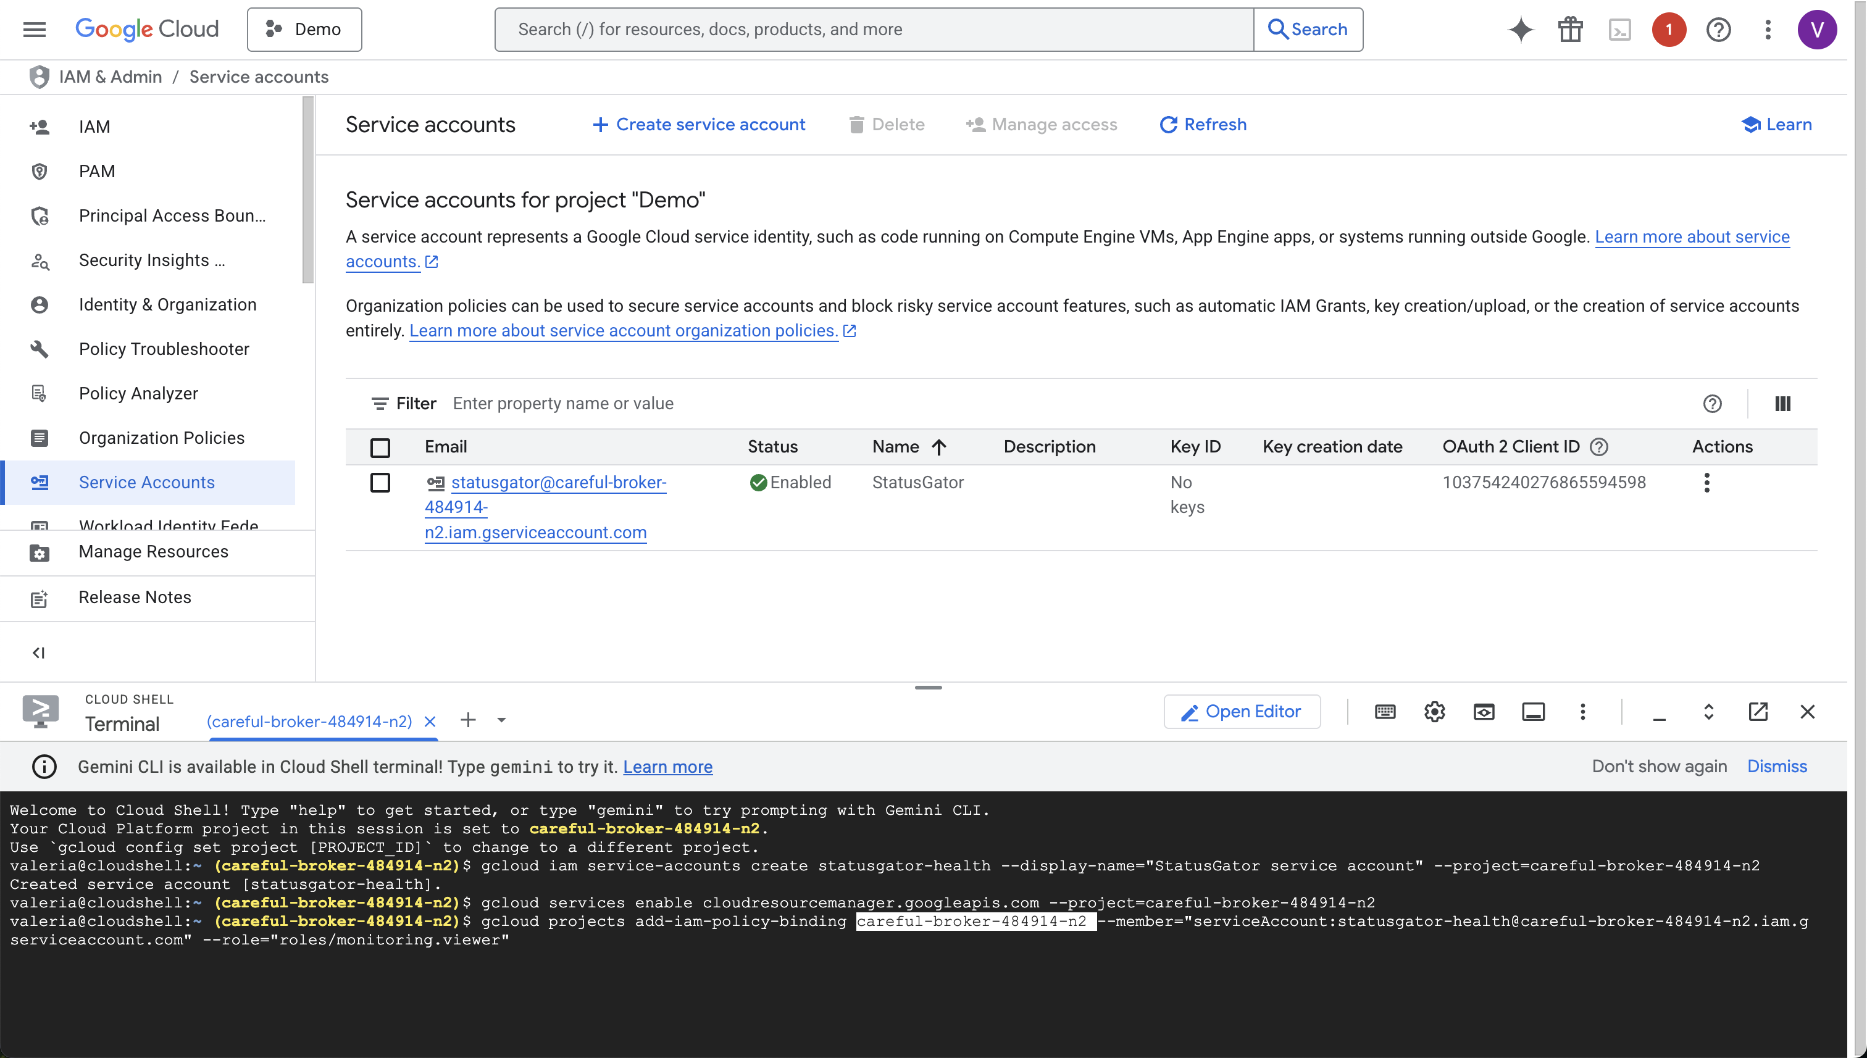This screenshot has height=1058, width=1867.
Task: Switch to careful-broker-484914-n2 terminal tab
Action: point(309,722)
